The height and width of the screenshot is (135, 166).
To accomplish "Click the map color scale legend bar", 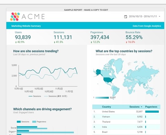I will [102, 98].
